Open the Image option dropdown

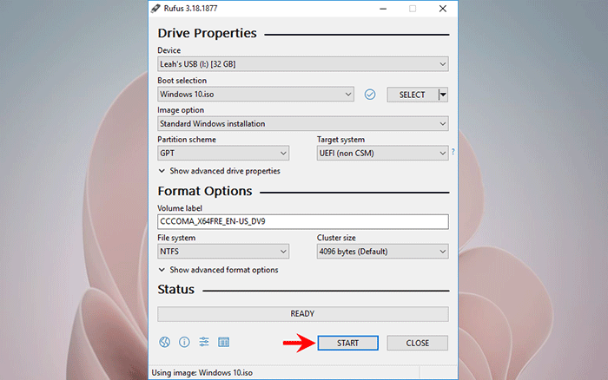pyautogui.click(x=303, y=123)
